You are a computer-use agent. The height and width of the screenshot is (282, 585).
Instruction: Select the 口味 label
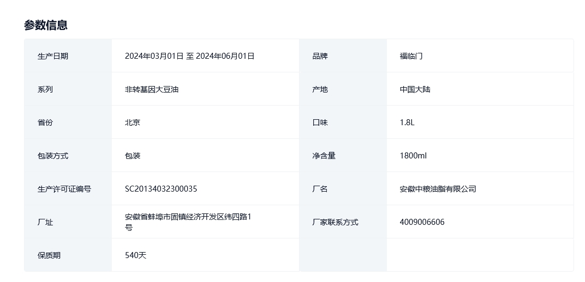pos(320,122)
